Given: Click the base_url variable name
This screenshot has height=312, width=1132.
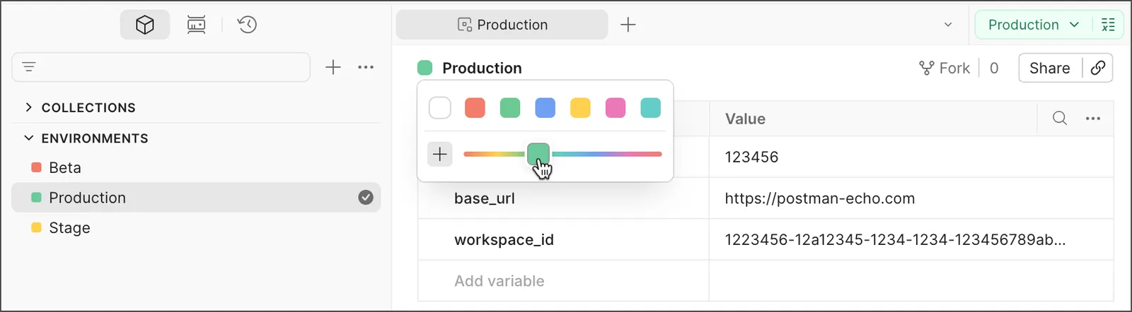Looking at the screenshot, I should pyautogui.click(x=485, y=198).
